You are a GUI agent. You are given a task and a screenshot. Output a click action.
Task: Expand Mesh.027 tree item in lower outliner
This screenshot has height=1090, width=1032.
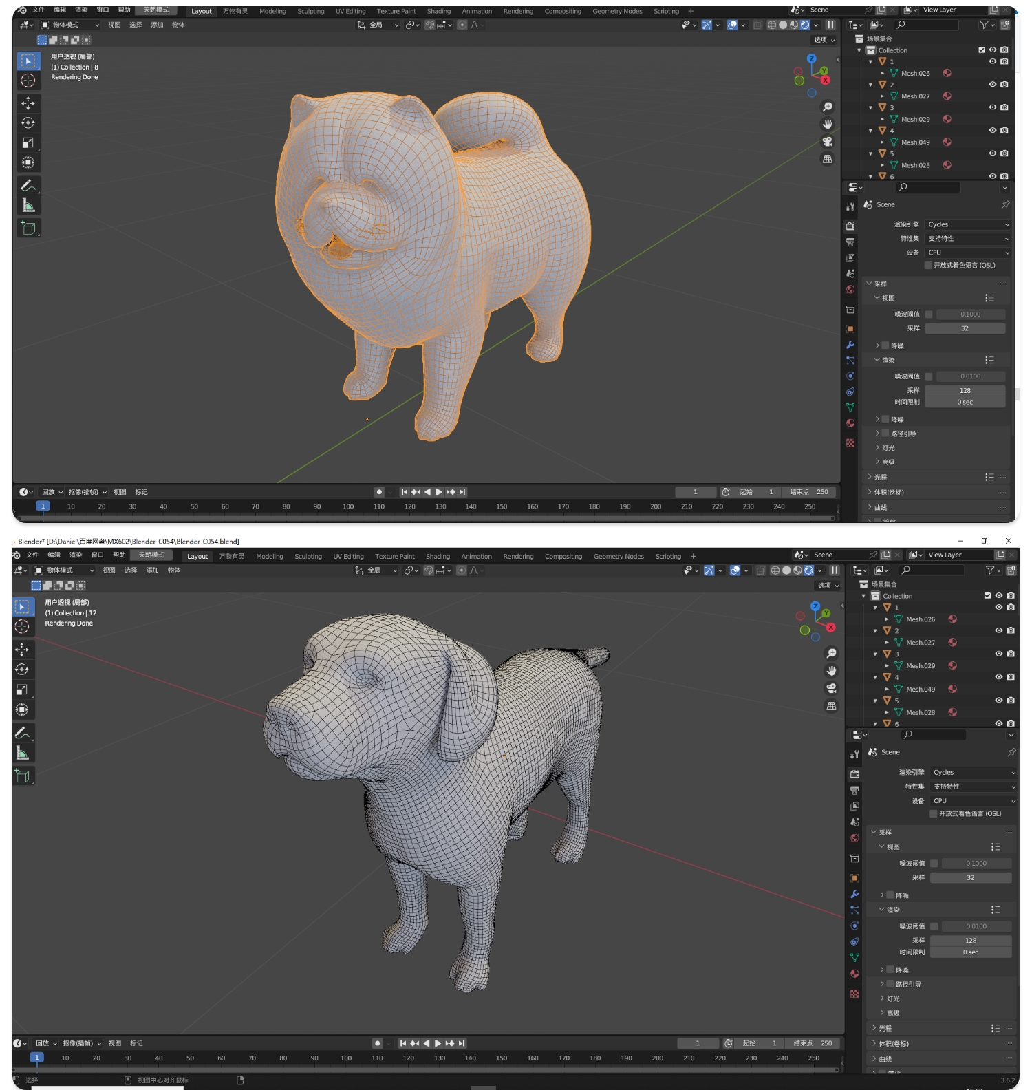point(887,643)
